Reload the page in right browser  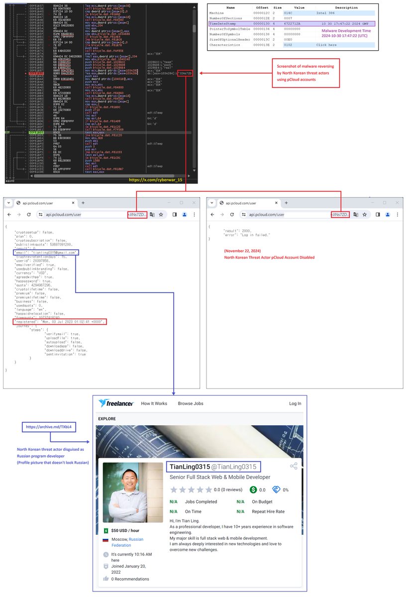coord(232,214)
